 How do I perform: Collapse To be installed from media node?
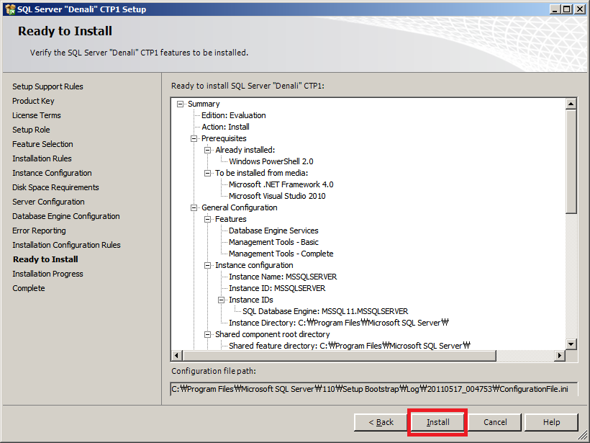pos(207,173)
